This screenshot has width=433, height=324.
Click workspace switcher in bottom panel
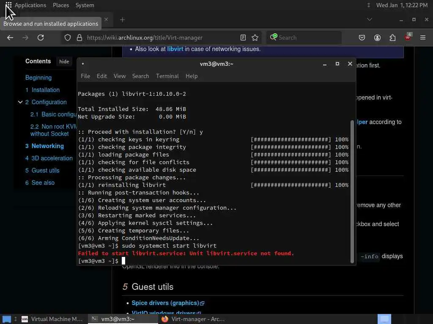(384, 319)
